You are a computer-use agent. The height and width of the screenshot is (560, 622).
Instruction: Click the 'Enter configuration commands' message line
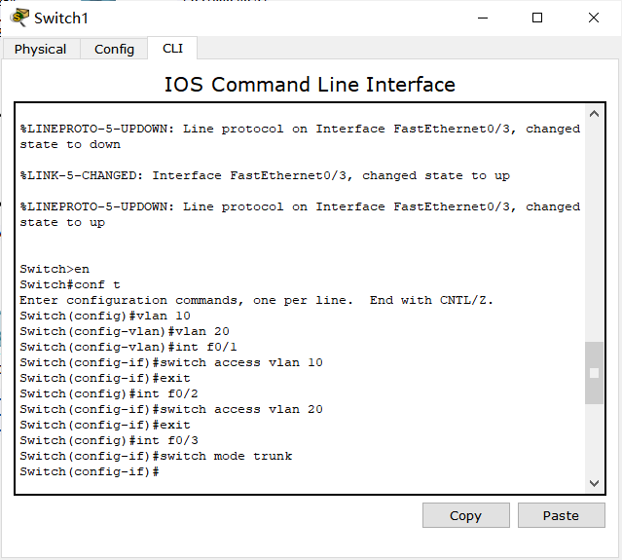pyautogui.click(x=256, y=300)
